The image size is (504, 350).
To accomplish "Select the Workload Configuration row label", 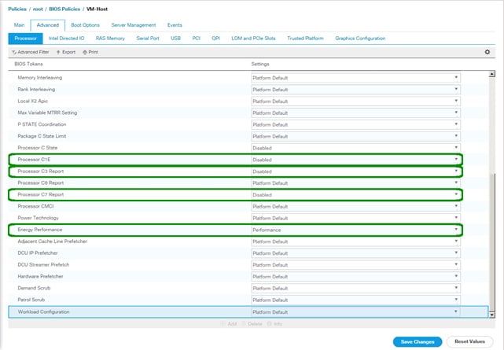I will click(x=43, y=311).
